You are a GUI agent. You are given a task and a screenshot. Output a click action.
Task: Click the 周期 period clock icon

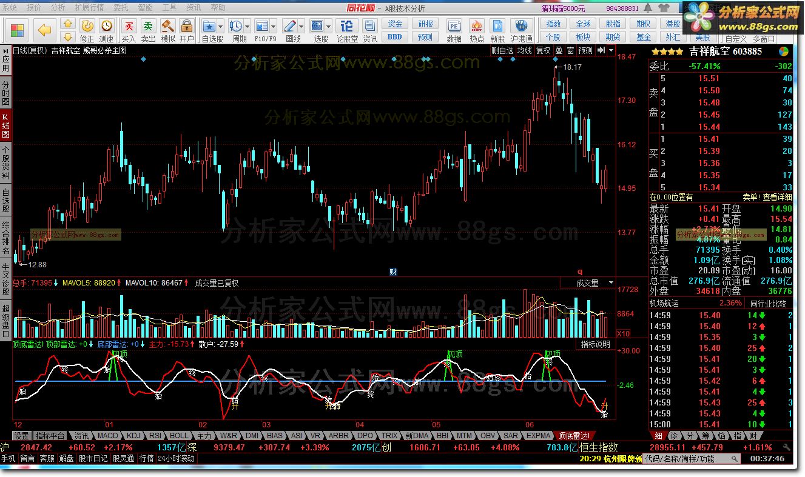pyautogui.click(x=235, y=26)
